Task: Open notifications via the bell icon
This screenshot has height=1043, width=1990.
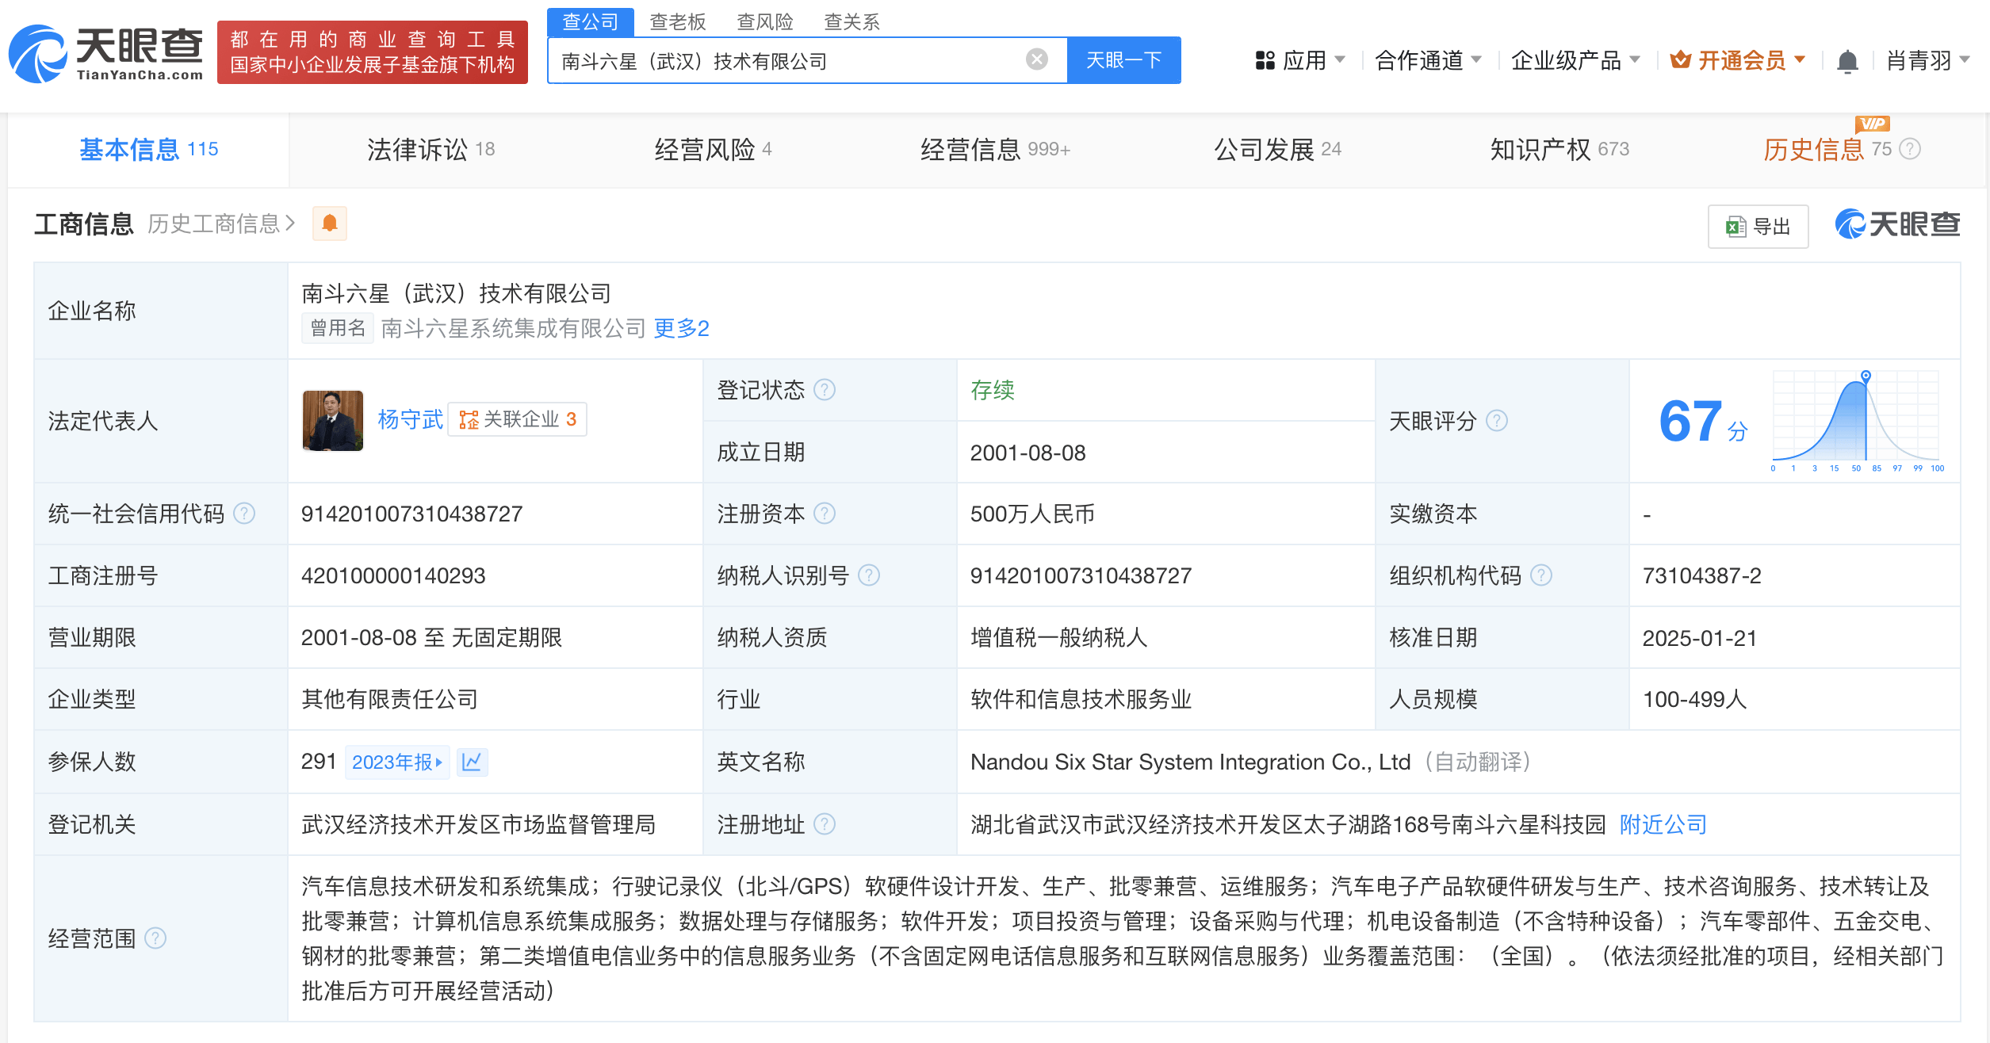Action: 1848,60
